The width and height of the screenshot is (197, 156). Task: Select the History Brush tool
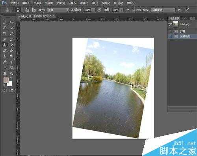click(x=12, y=45)
